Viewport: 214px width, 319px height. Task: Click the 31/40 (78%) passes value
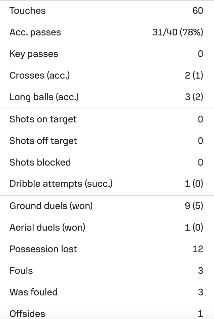[x=178, y=32]
